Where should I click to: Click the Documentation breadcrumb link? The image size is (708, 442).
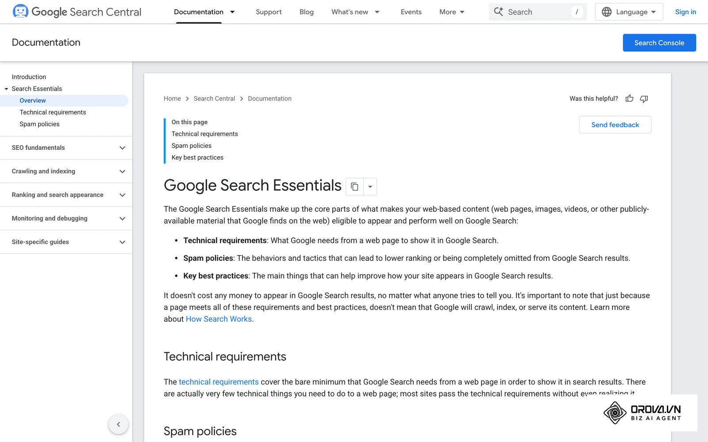(269, 99)
